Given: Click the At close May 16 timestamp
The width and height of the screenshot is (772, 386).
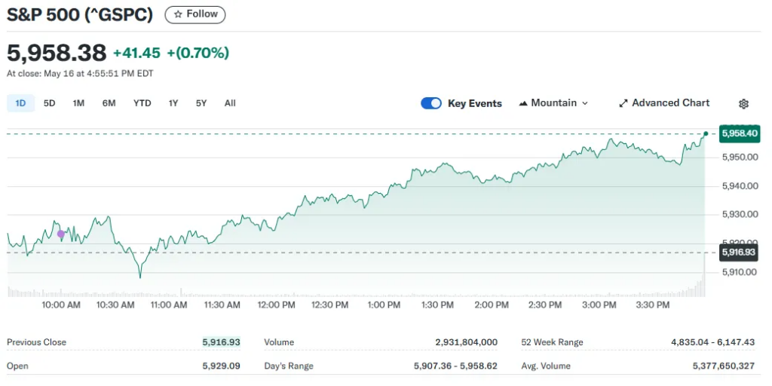Looking at the screenshot, I should [80, 74].
